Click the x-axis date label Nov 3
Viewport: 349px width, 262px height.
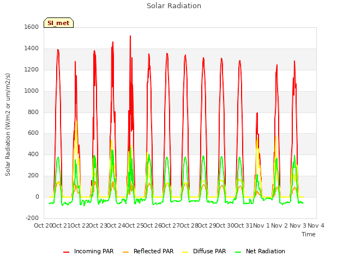click(298, 225)
